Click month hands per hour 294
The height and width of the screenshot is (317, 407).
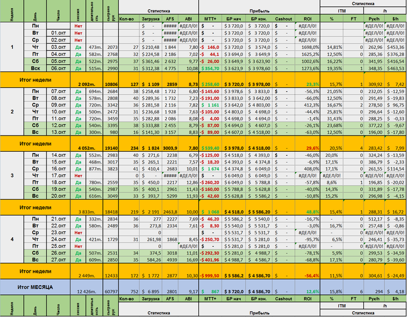pos(374,287)
